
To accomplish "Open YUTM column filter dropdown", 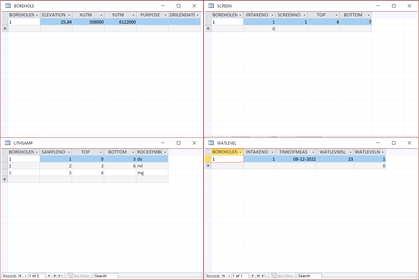I will point(133,15).
